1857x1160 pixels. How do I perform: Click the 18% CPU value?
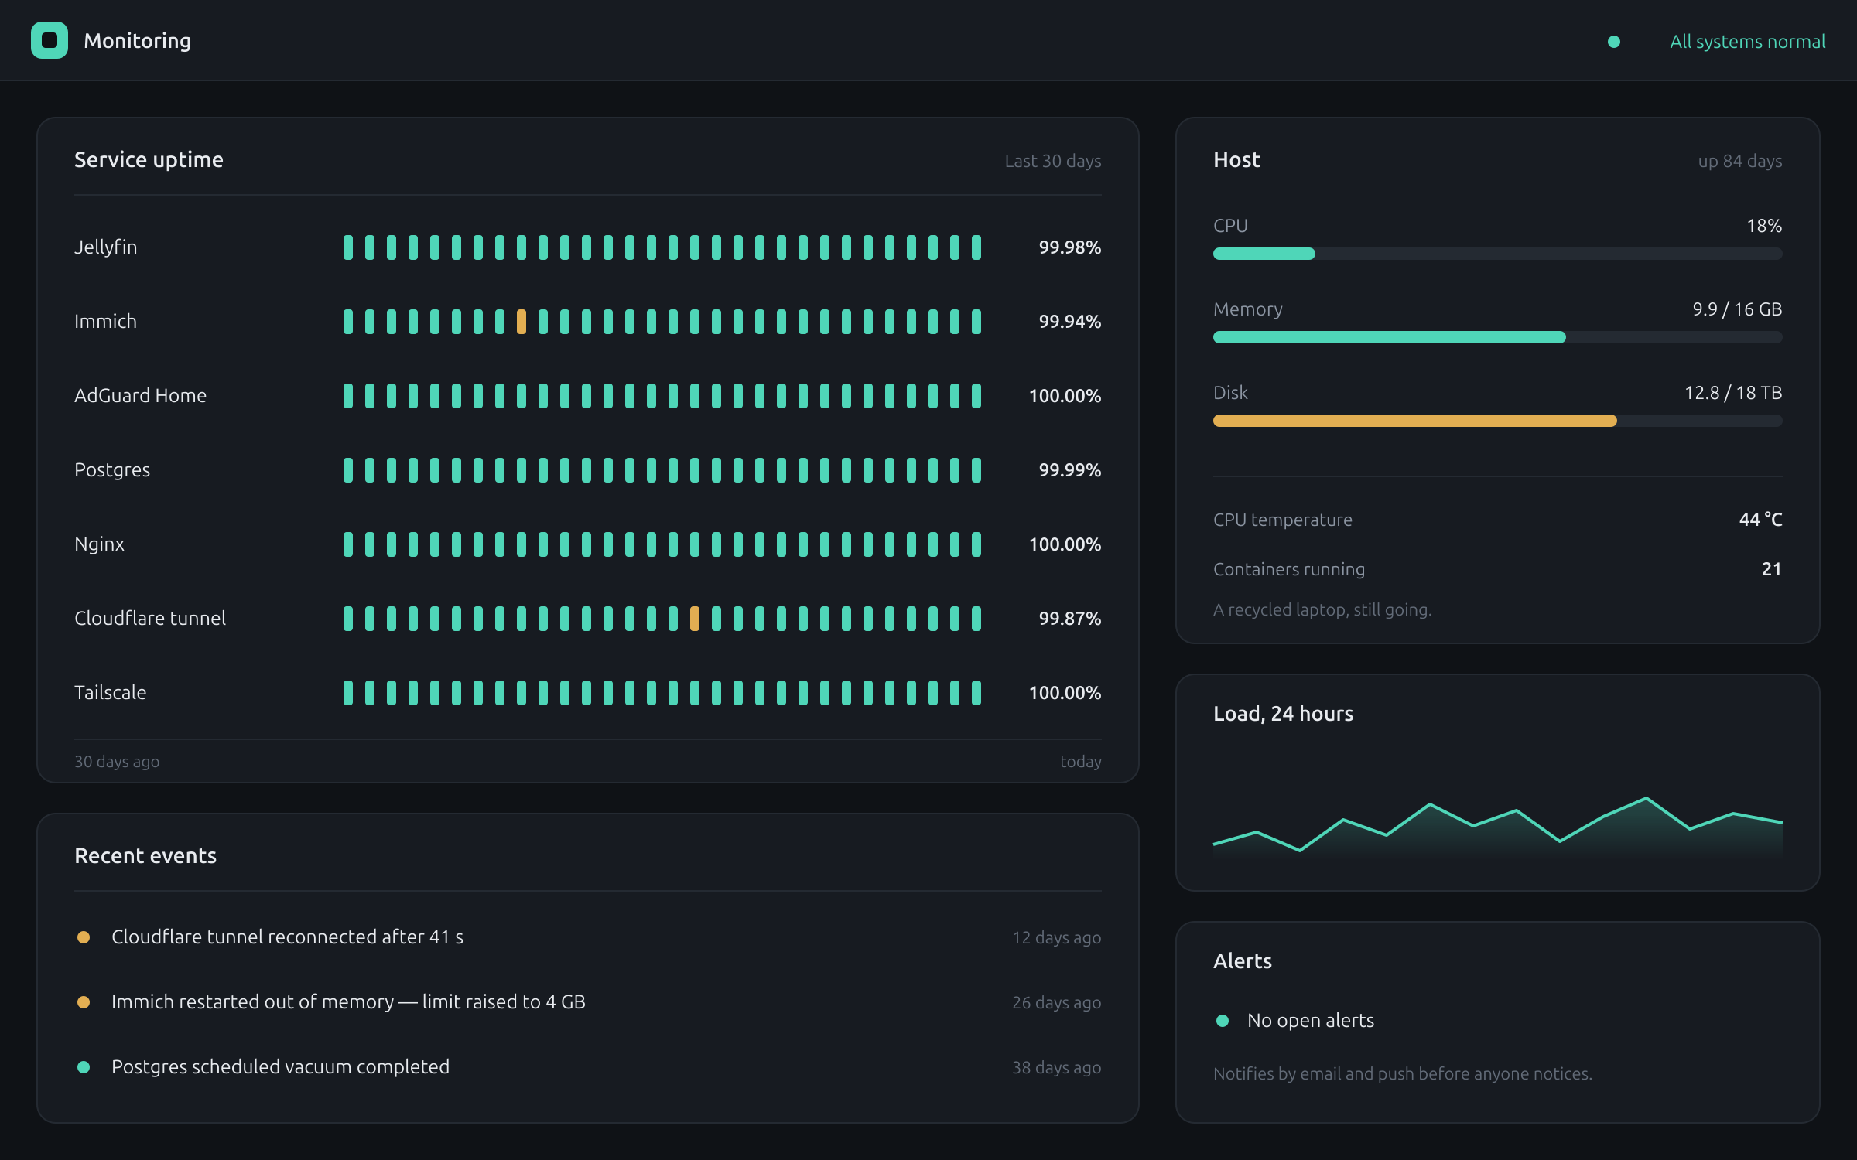pos(1764,226)
